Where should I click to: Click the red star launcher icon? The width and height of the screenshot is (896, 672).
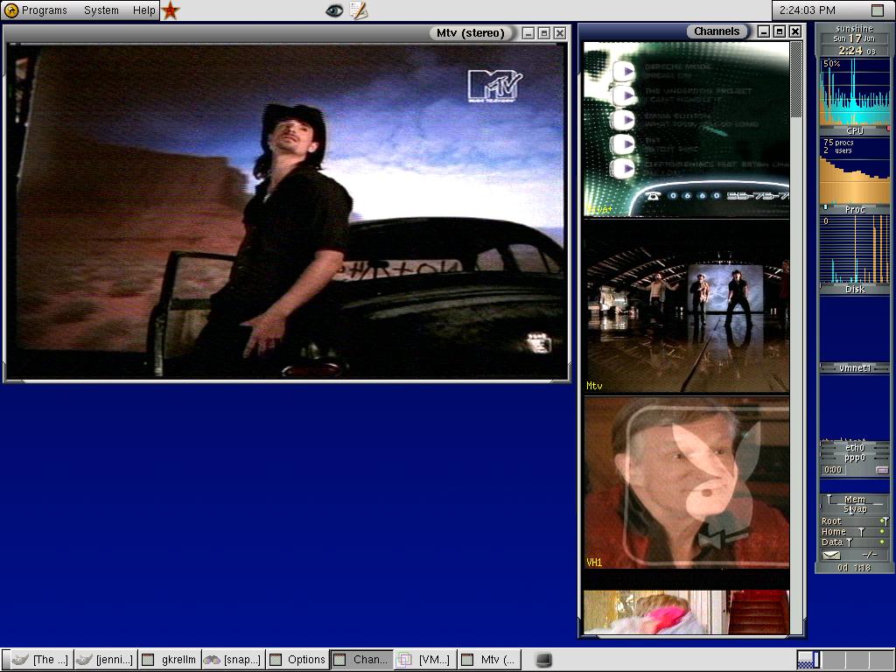[171, 10]
